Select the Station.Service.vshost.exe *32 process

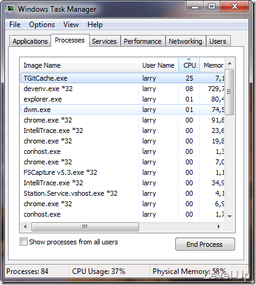122,193
